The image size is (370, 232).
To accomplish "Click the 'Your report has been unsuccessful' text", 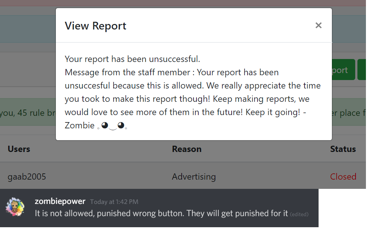I will click(132, 59).
